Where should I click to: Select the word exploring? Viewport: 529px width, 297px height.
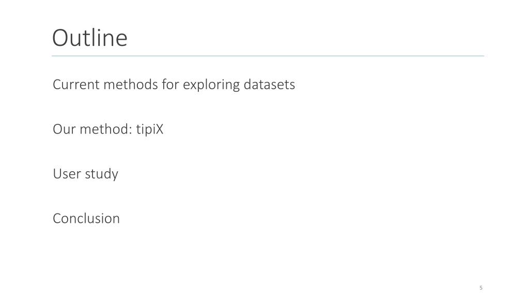pos(211,85)
